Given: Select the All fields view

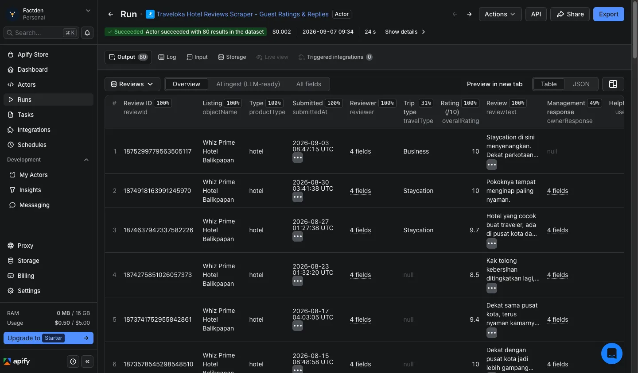Looking at the screenshot, I should tap(309, 84).
